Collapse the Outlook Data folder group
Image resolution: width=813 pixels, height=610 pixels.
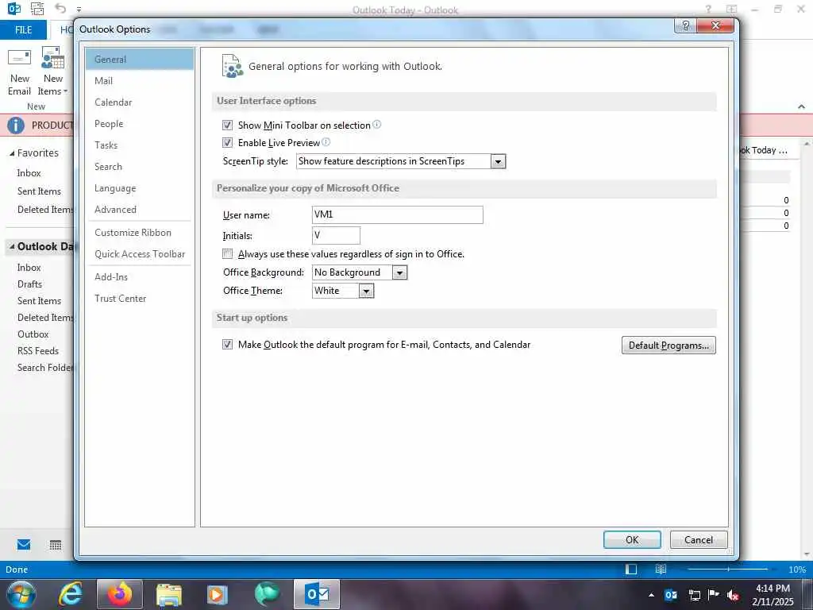click(x=12, y=246)
